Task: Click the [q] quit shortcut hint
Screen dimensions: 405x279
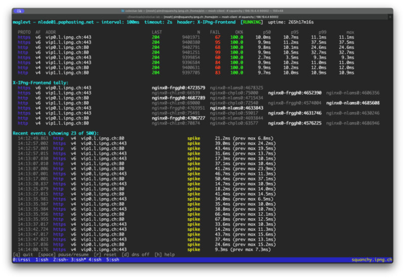Action: [x=23, y=255]
